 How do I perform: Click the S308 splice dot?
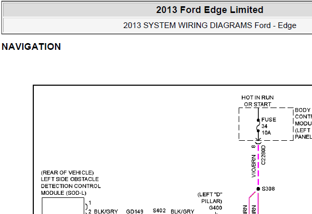258,189
